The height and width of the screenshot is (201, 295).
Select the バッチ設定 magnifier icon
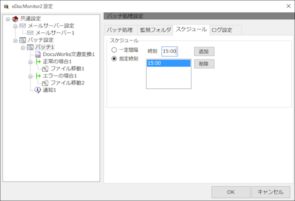click(x=22, y=40)
